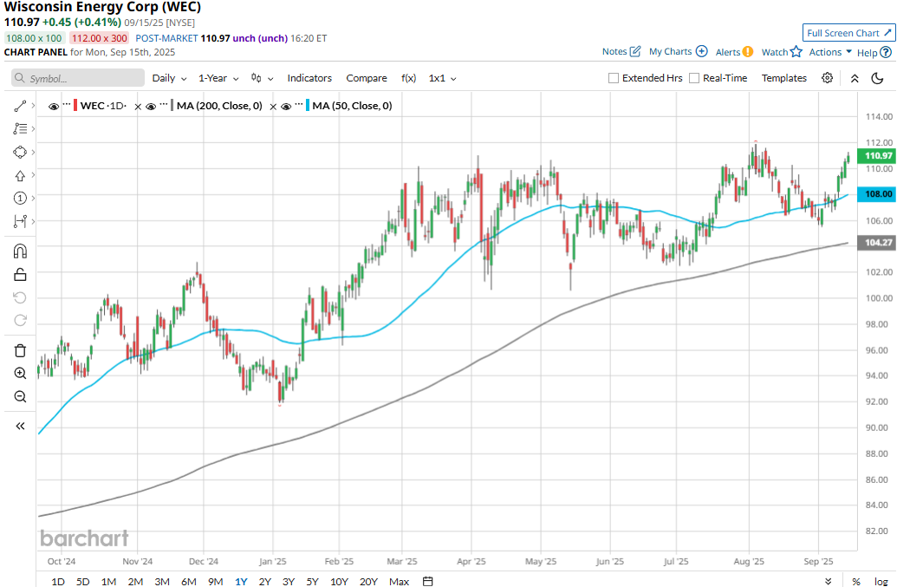Click the Watch star icon
The height and width of the screenshot is (587, 897).
(x=796, y=51)
